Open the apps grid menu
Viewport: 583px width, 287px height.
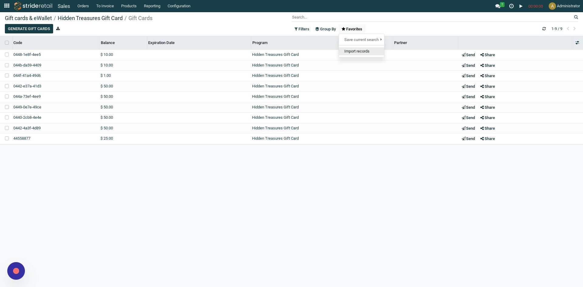pyautogui.click(x=7, y=6)
